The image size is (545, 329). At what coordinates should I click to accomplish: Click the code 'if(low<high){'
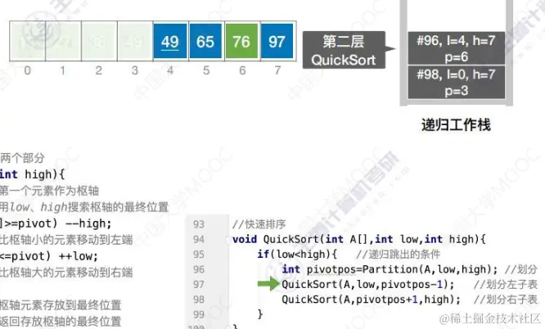pyautogui.click(x=297, y=255)
